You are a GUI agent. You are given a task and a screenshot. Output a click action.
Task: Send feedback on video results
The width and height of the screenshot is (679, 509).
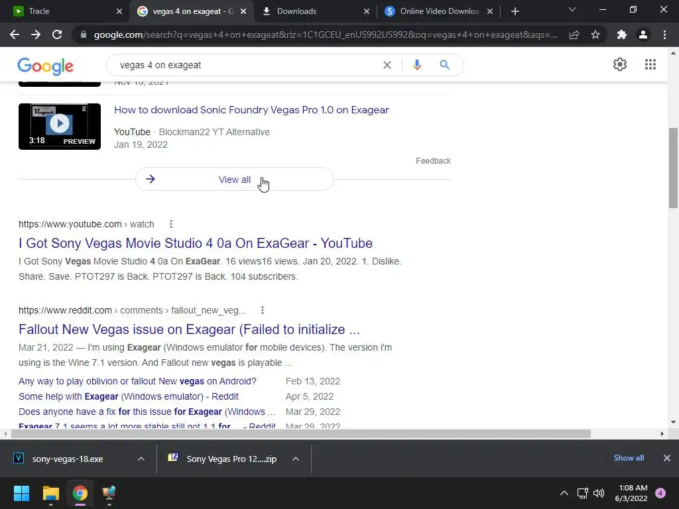point(434,161)
